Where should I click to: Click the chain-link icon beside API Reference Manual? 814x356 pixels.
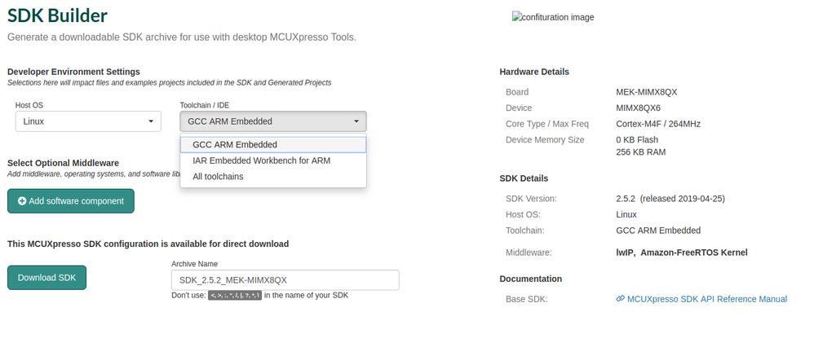pos(620,299)
